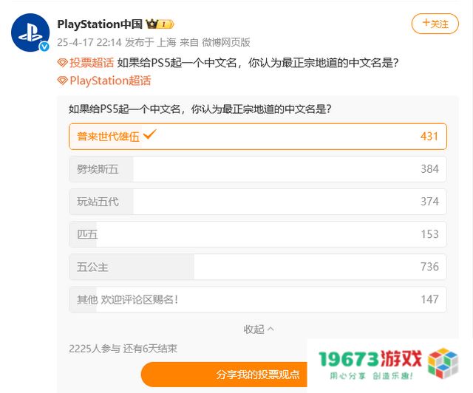Screen dimensions: 473x393
Task: Open the PlayStation中国 profile name
Action: tap(100, 24)
